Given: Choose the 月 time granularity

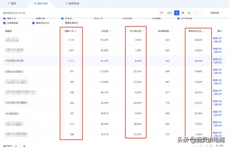Looking at the screenshot, I should (189, 13).
